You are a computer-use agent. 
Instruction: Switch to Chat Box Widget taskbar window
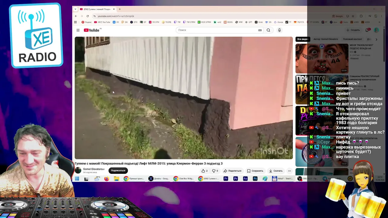[184, 179]
